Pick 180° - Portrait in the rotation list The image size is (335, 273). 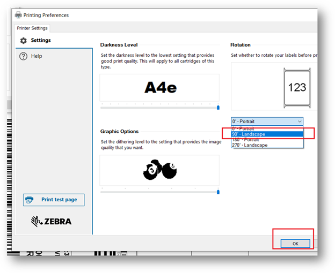[x=246, y=140]
